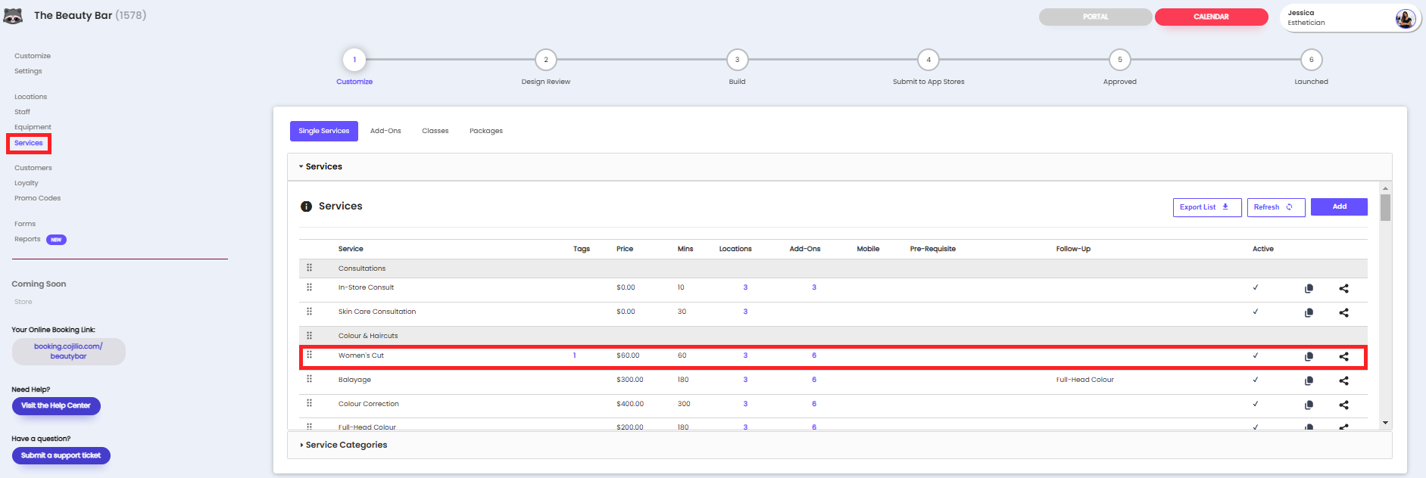Share the Colour Correction service
The height and width of the screenshot is (478, 1426).
pos(1343,405)
